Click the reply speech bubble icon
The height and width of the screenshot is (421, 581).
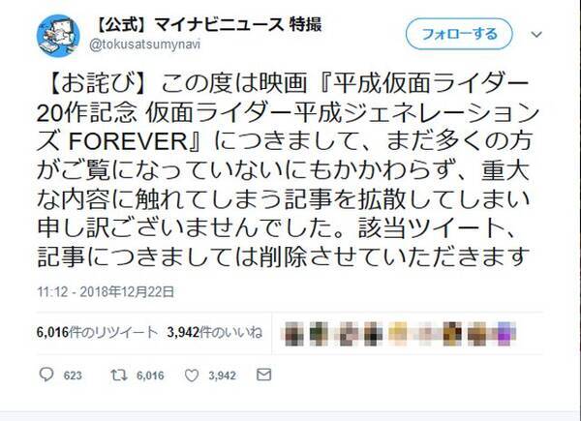[x=46, y=375]
